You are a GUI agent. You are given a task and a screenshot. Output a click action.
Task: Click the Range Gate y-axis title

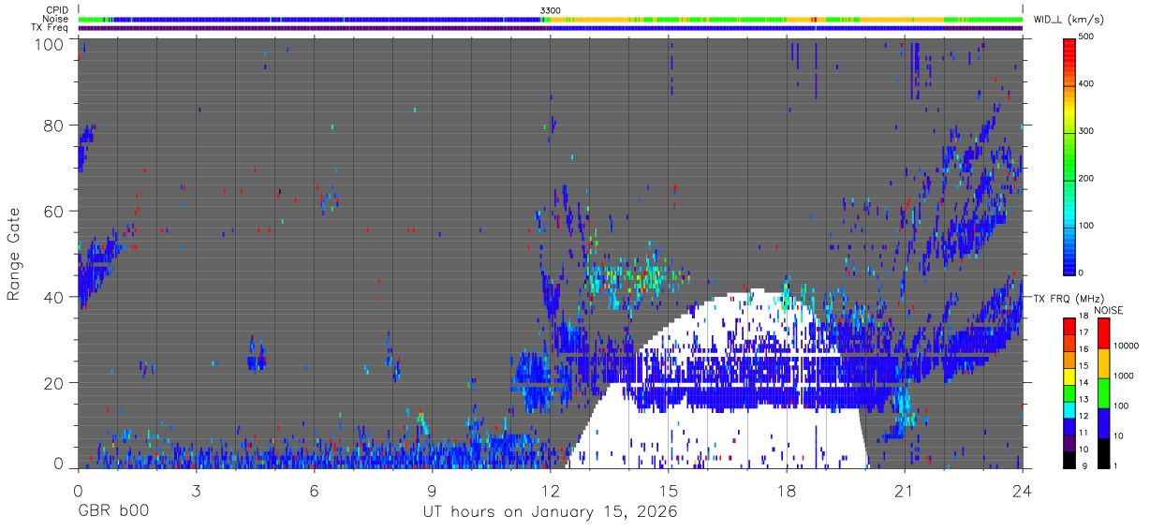(x=14, y=254)
